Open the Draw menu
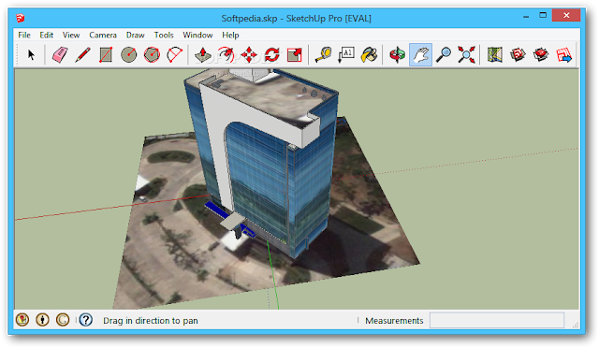This screenshot has height=348, width=599. coord(135,36)
